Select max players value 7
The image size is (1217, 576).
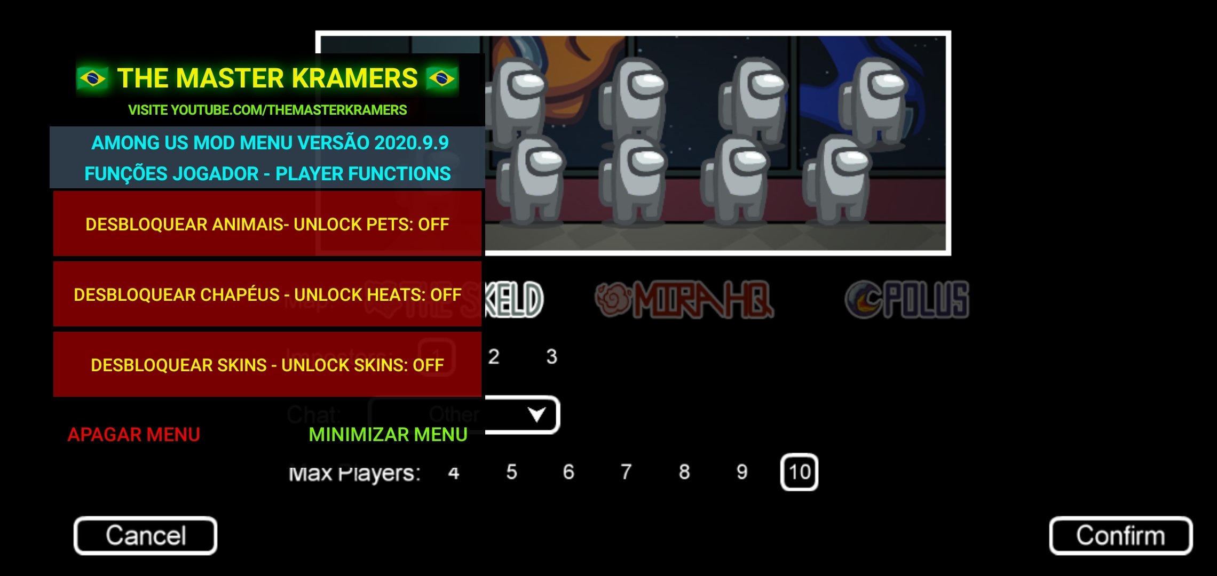pyautogui.click(x=625, y=471)
